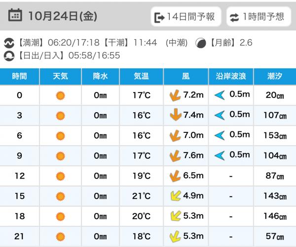The image size is (296, 247).
Task: Click the sunrise icon beside 日出/日入
Action: click(8, 55)
